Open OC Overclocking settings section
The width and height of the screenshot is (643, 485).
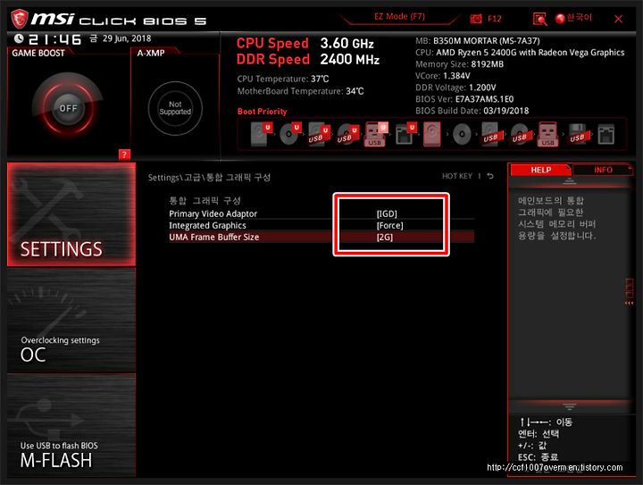click(x=71, y=321)
